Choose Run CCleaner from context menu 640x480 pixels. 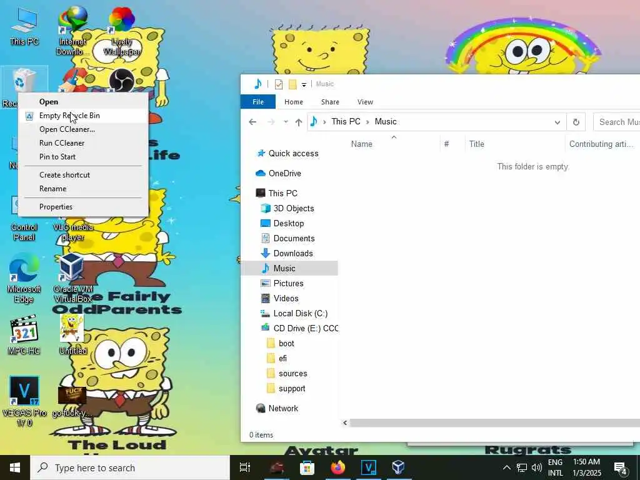point(83,143)
